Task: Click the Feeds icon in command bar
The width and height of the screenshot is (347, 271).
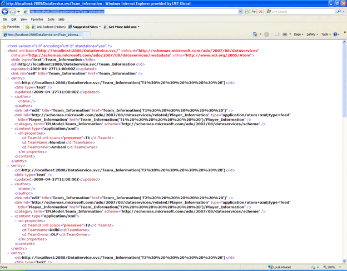Action: point(266,35)
